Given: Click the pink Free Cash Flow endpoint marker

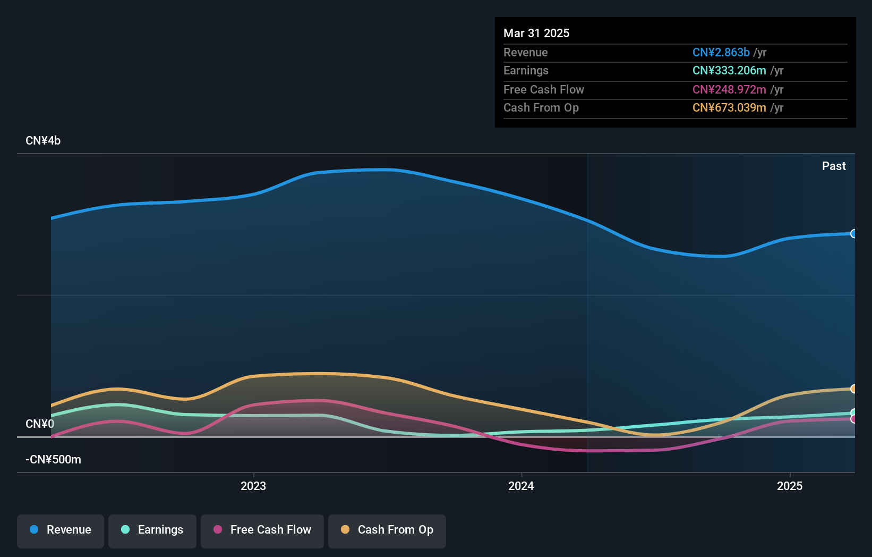Looking at the screenshot, I should (853, 419).
